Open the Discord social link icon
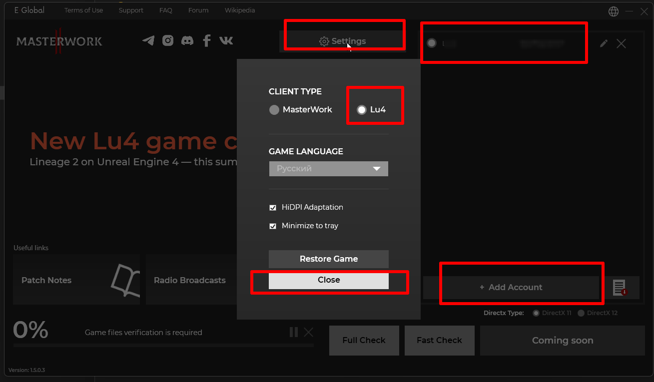The width and height of the screenshot is (654, 382). (187, 41)
